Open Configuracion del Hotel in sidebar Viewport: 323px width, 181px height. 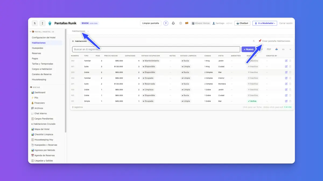click(x=44, y=38)
